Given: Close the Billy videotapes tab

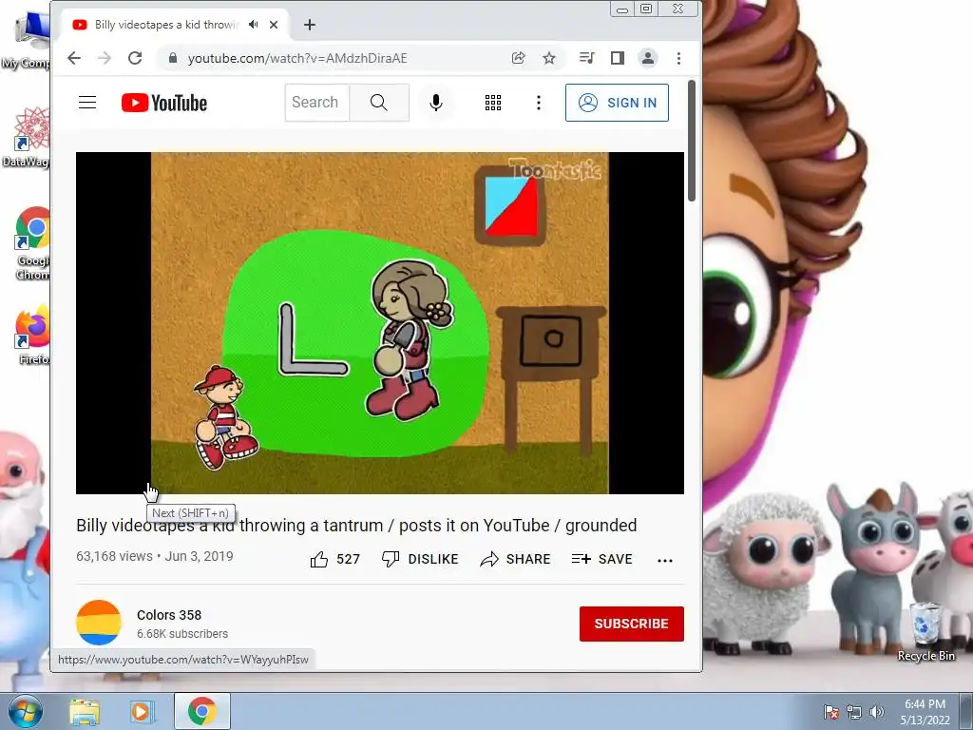Looking at the screenshot, I should coord(274,25).
